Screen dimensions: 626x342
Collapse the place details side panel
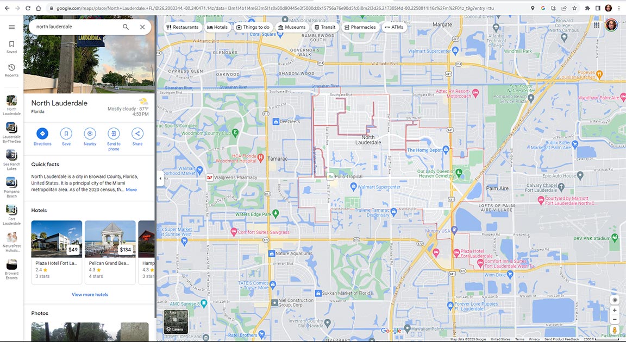point(160,178)
